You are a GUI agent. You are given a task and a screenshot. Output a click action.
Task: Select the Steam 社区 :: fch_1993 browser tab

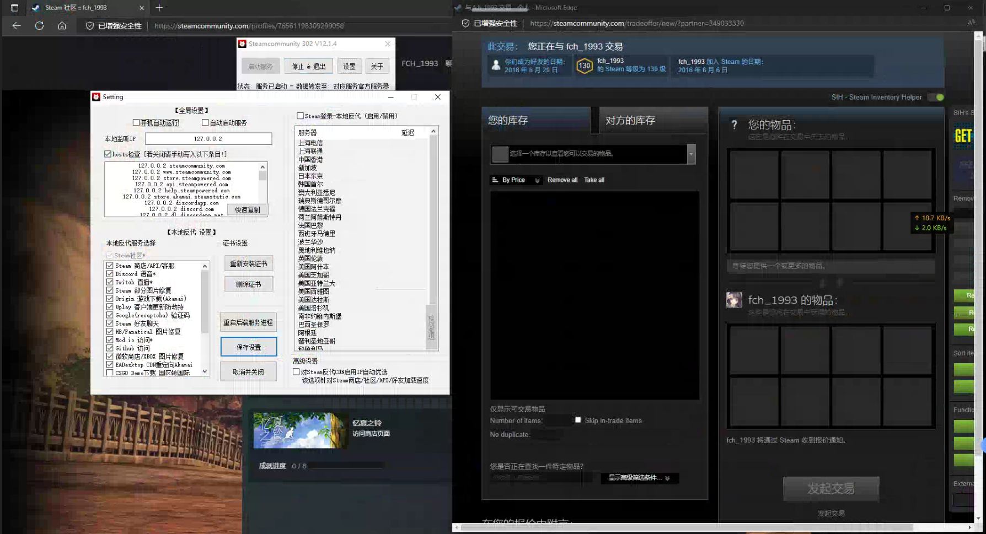77,8
